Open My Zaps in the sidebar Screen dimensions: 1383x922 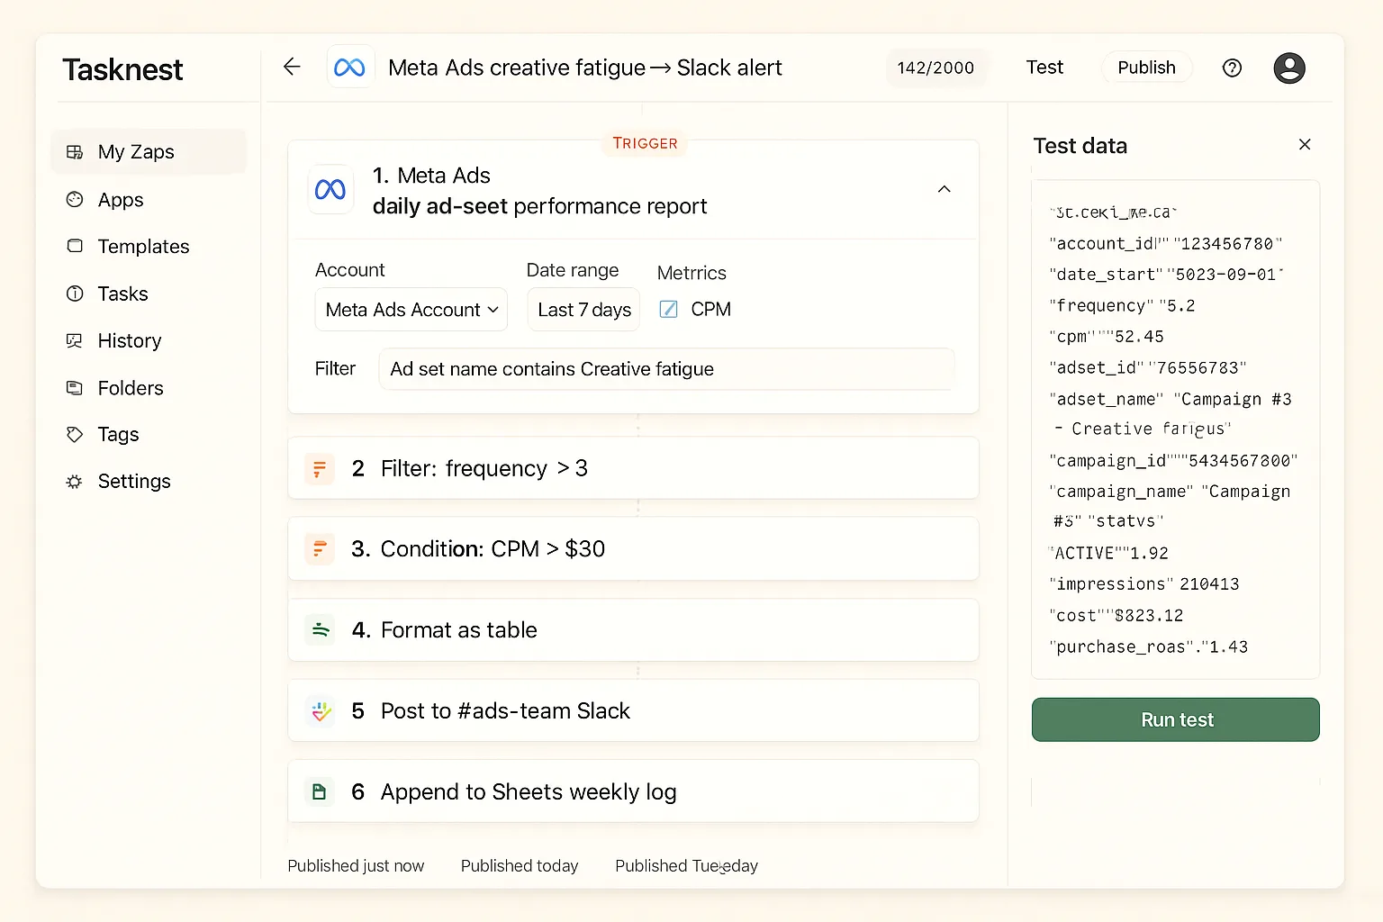(149, 152)
